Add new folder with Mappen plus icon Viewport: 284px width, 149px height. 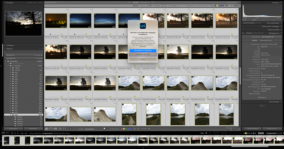tap(42, 48)
